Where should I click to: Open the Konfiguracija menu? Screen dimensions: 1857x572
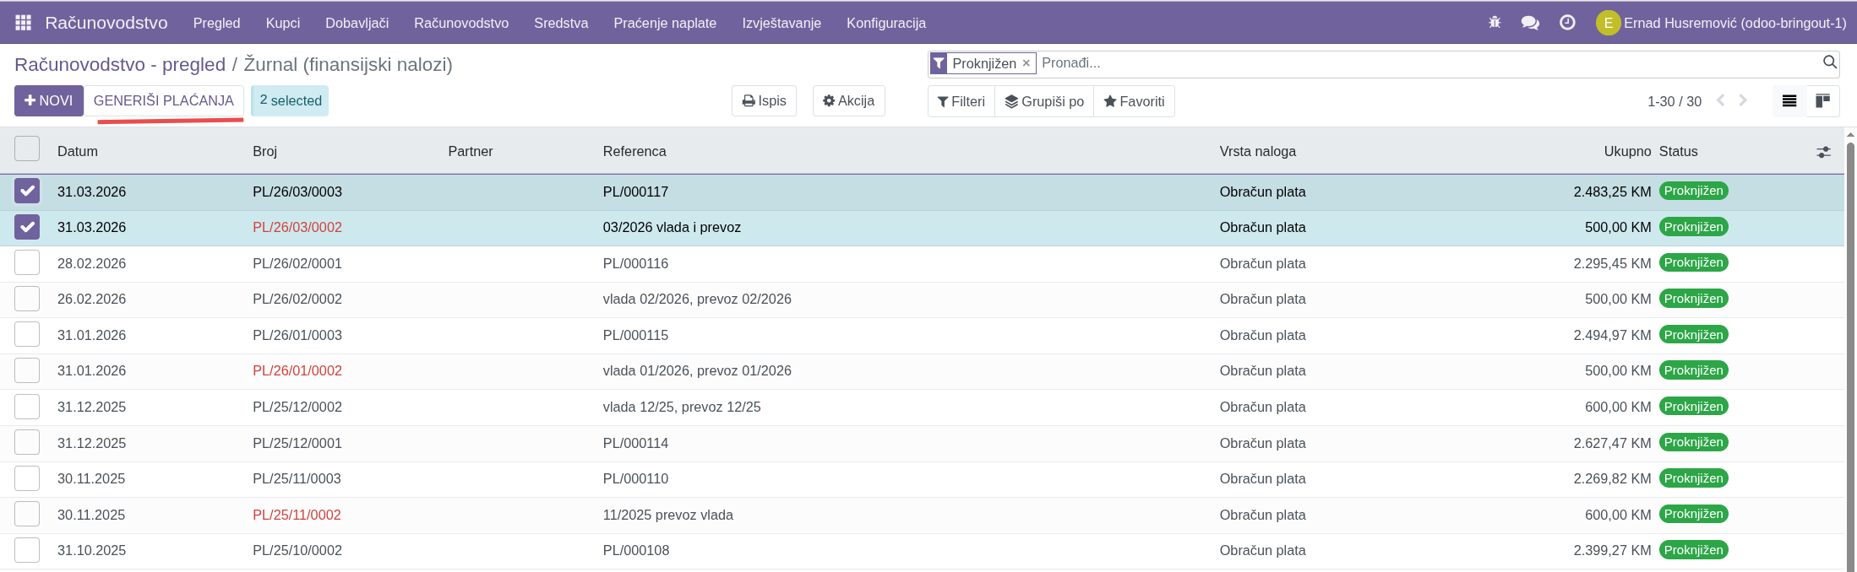(885, 23)
